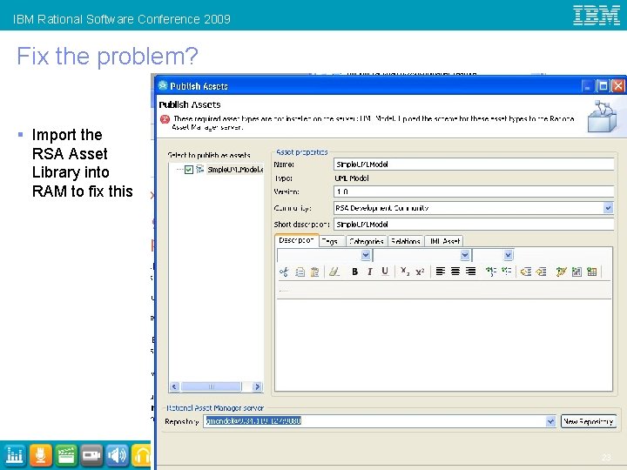Switch to the UML Asset tab
This screenshot has height=470, width=627.
[x=444, y=241]
